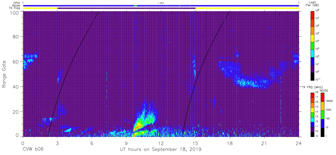336x155 pixels.
Task: Click the 100 tick on Range Gate axis
Action: [15, 13]
